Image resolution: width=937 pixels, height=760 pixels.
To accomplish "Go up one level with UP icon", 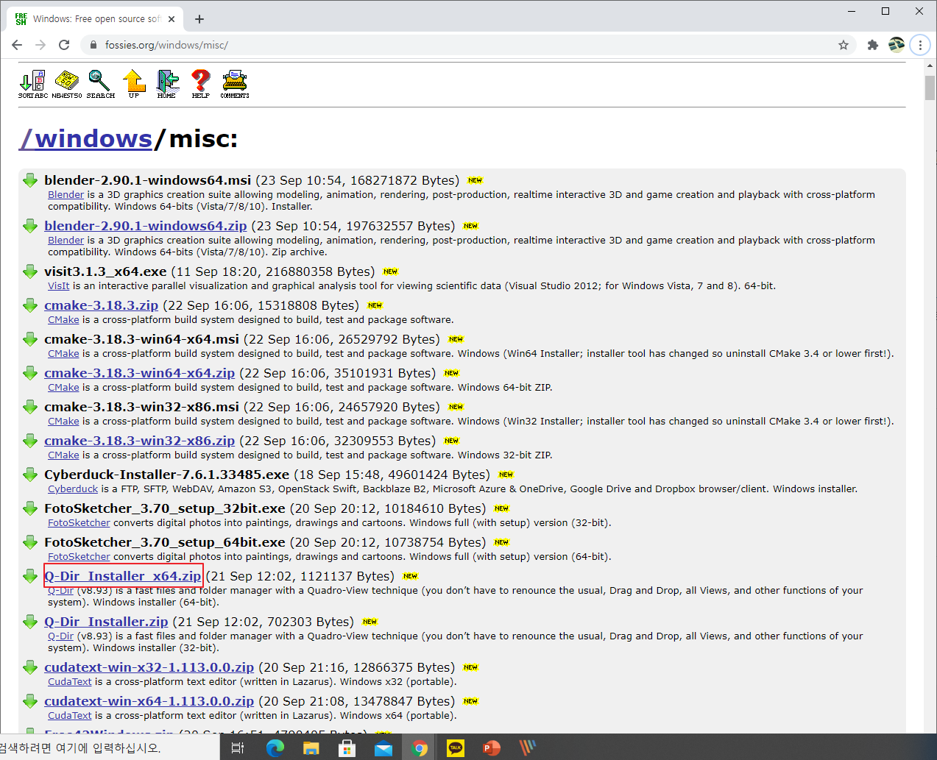I will pyautogui.click(x=134, y=84).
